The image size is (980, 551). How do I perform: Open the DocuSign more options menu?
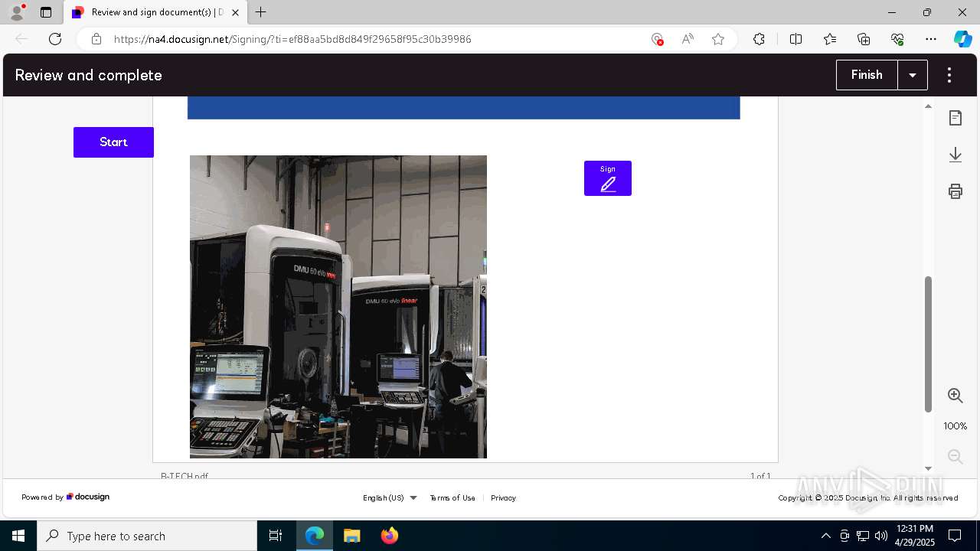[x=949, y=75]
